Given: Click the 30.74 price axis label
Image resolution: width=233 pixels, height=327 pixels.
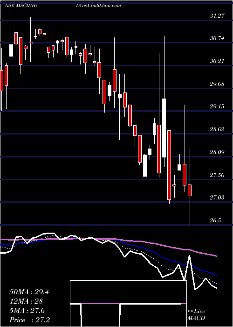Looking at the screenshot, I should tap(217, 38).
